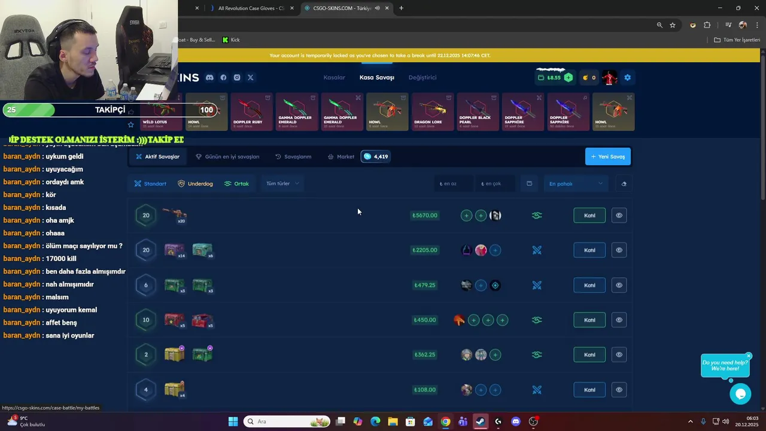The width and height of the screenshot is (766, 431).
Task: Expand the Tüm türler dropdown
Action: coord(282,184)
